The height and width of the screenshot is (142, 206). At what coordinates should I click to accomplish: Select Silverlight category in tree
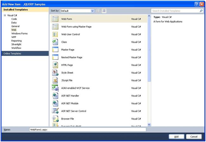click(16, 44)
